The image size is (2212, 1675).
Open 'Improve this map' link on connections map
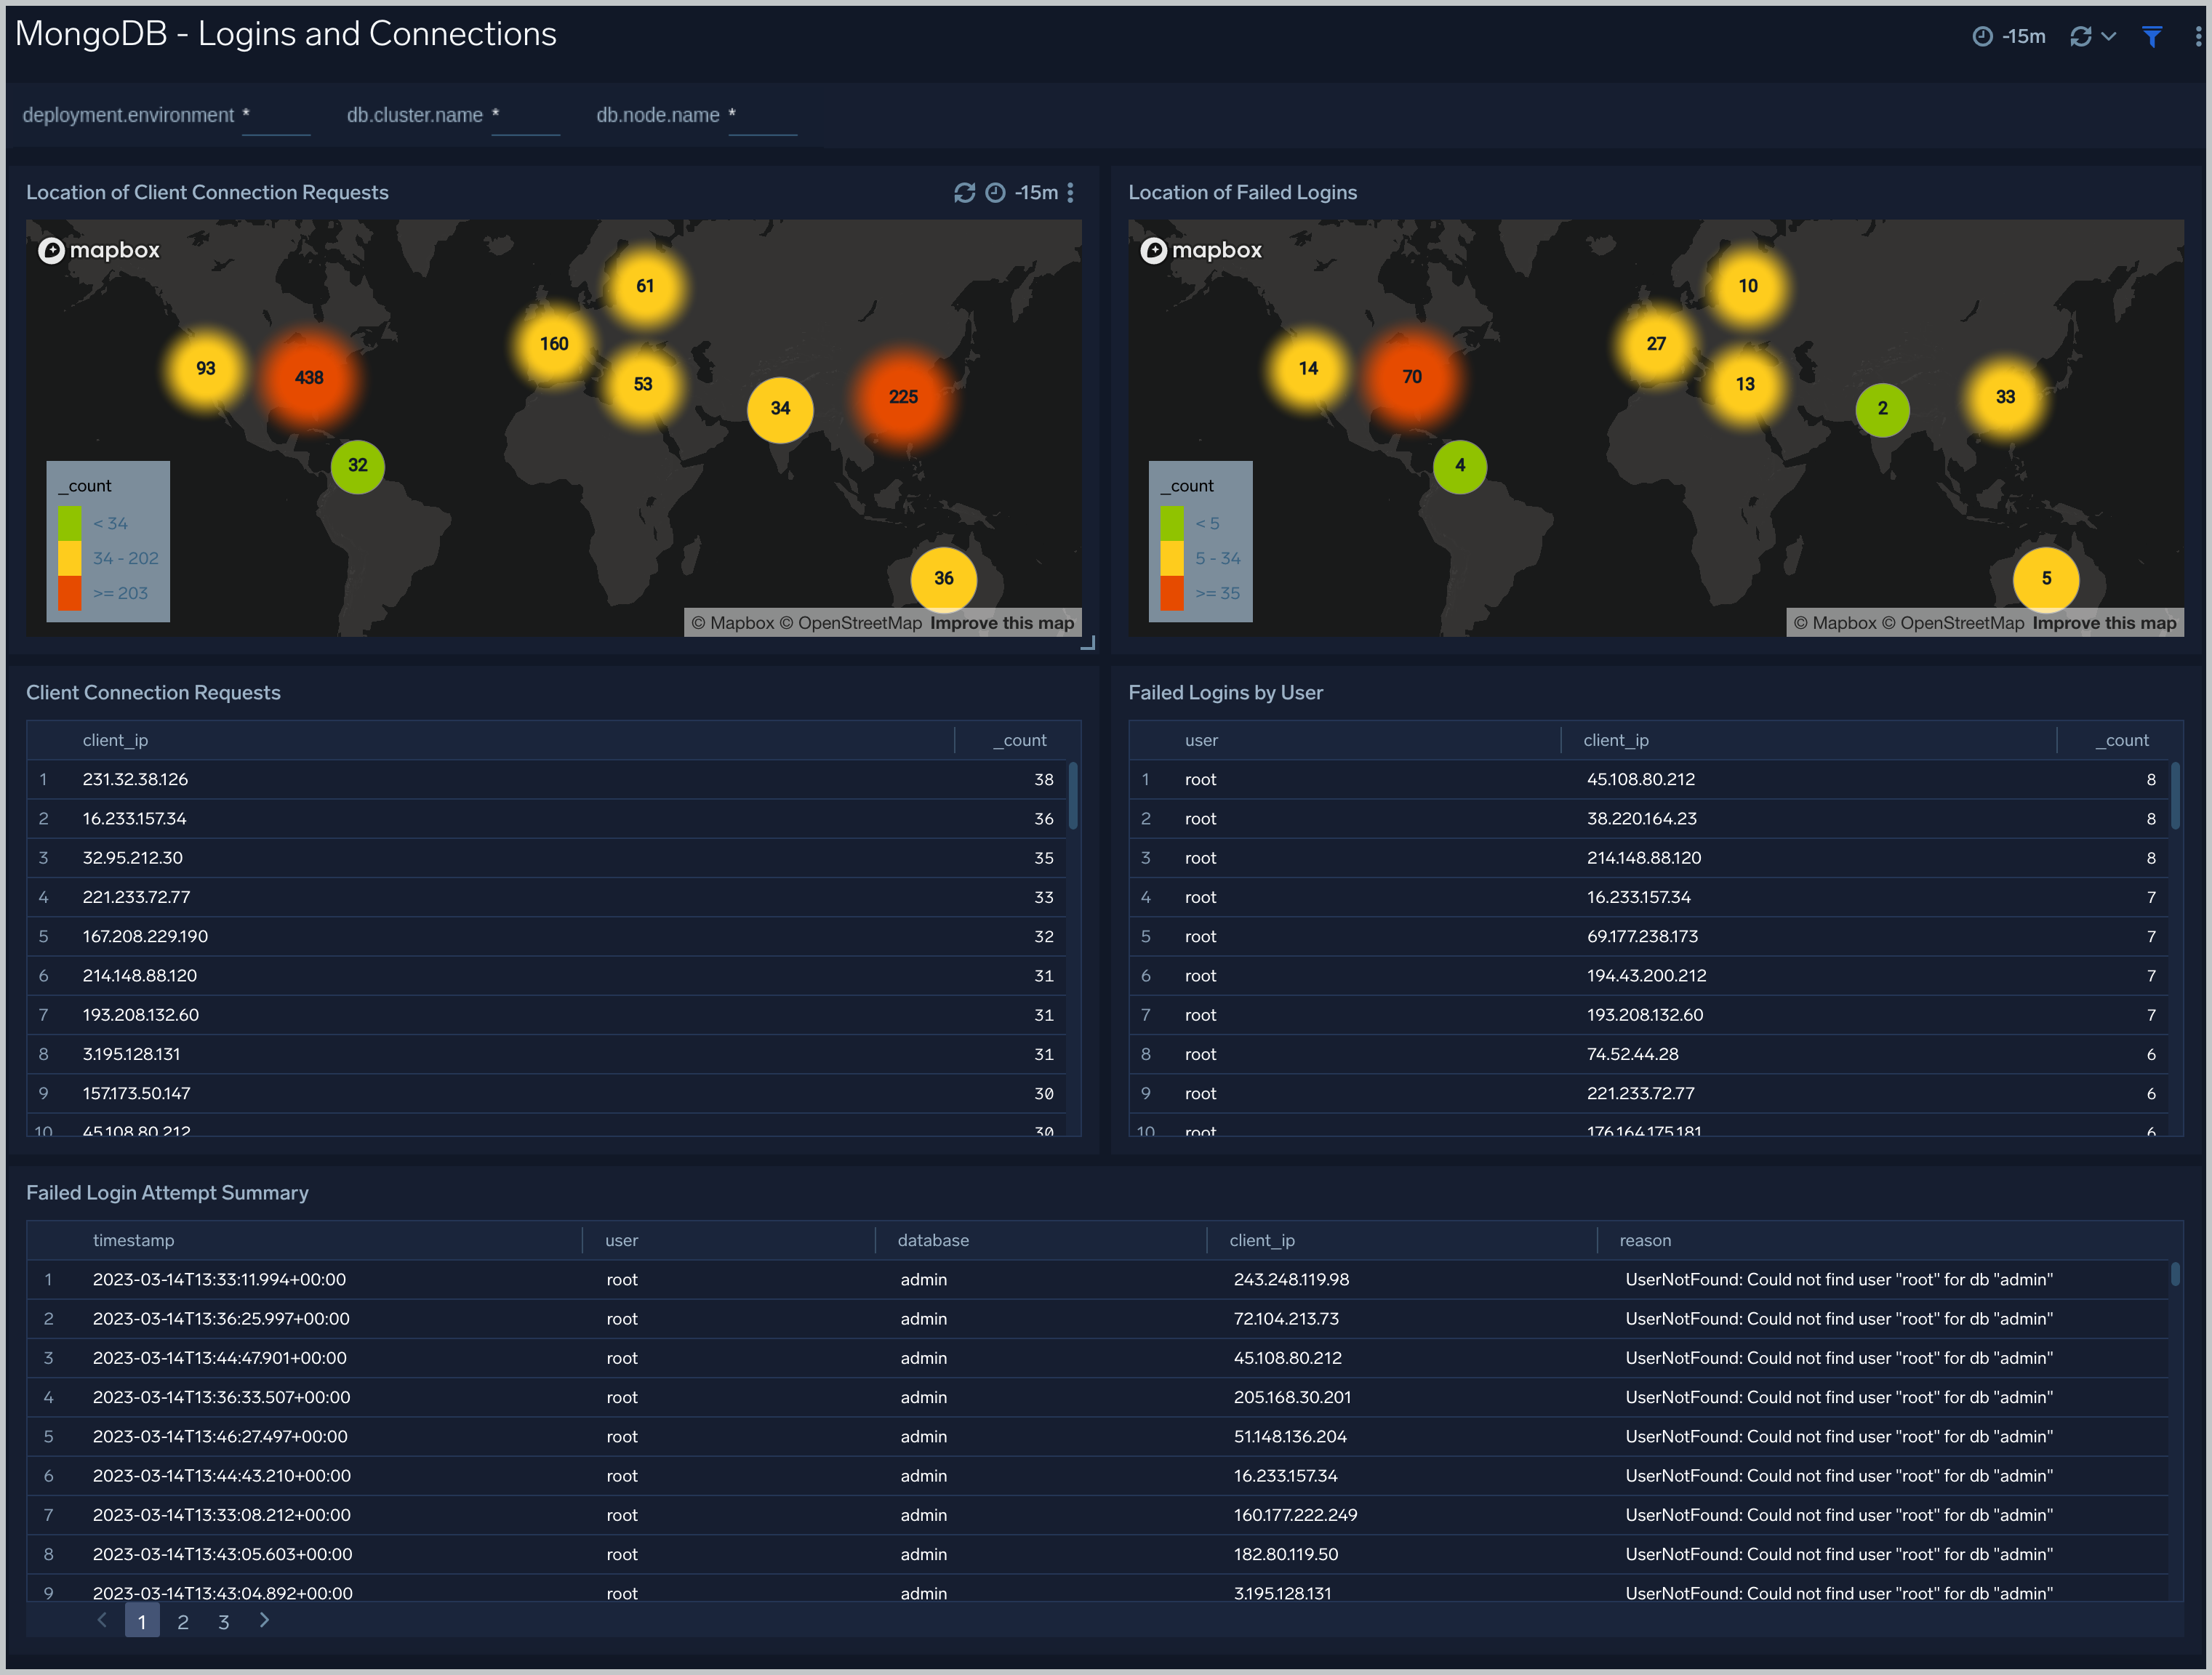pyautogui.click(x=1002, y=623)
